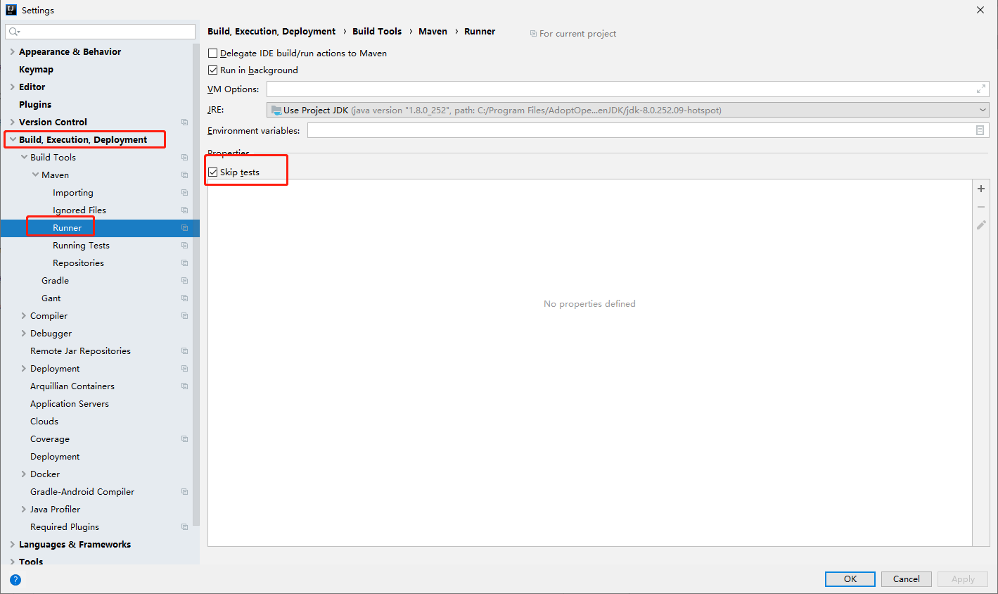Click the expand VM Options field icon
Image resolution: width=998 pixels, height=594 pixels.
tap(981, 89)
